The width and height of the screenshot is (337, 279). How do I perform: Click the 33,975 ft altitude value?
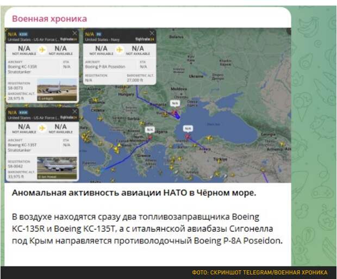tap(15, 177)
